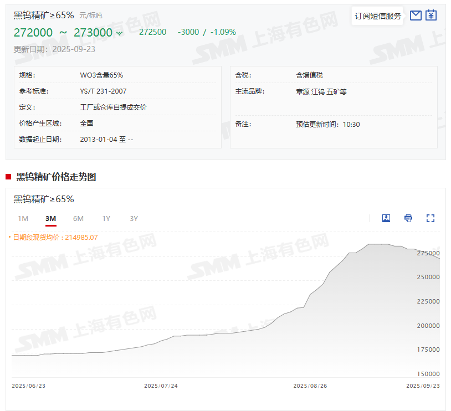Click the YS/T 231-2007 reference standard value

click(103, 91)
